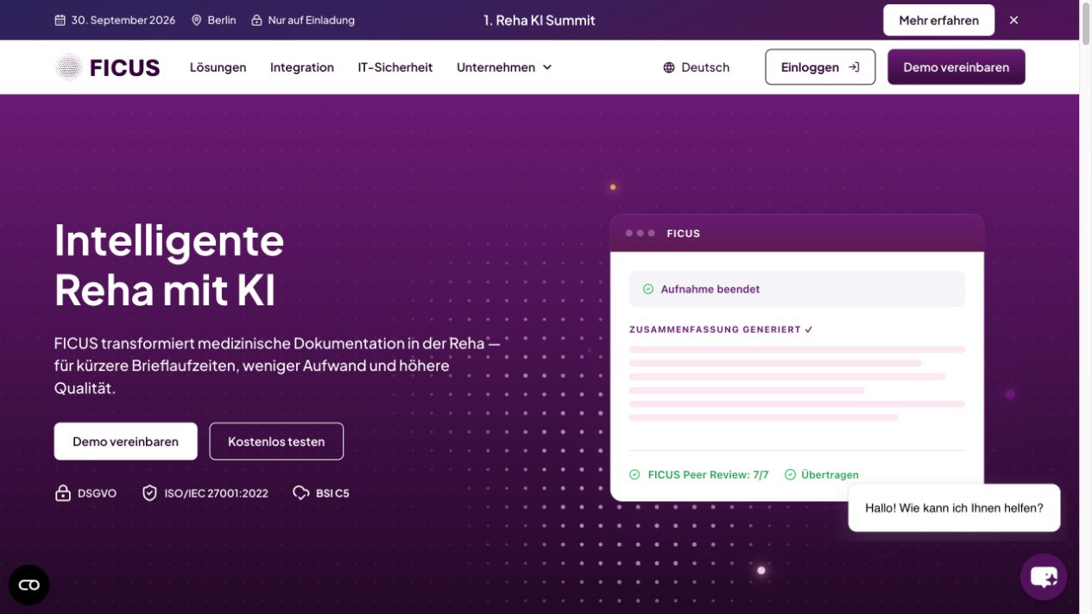Viewport: 1092px width, 614px height.
Task: Click the location pin icon beside Berlin
Action: click(x=196, y=20)
